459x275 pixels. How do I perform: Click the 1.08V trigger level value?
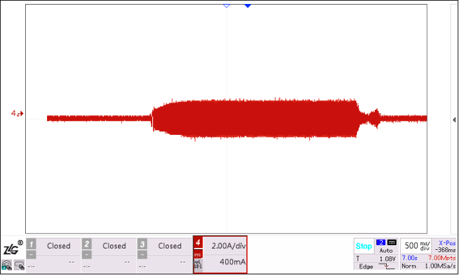click(387, 258)
